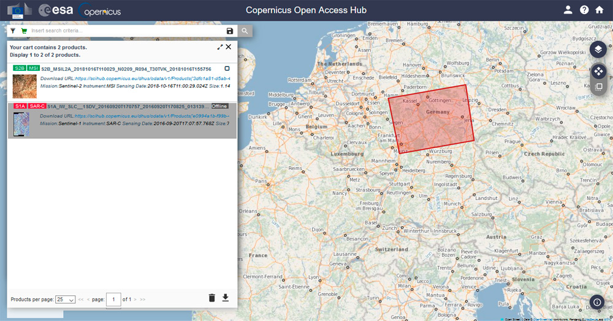This screenshot has height=321, width=613.
Task: Save the search with the floppy icon
Action: [230, 31]
